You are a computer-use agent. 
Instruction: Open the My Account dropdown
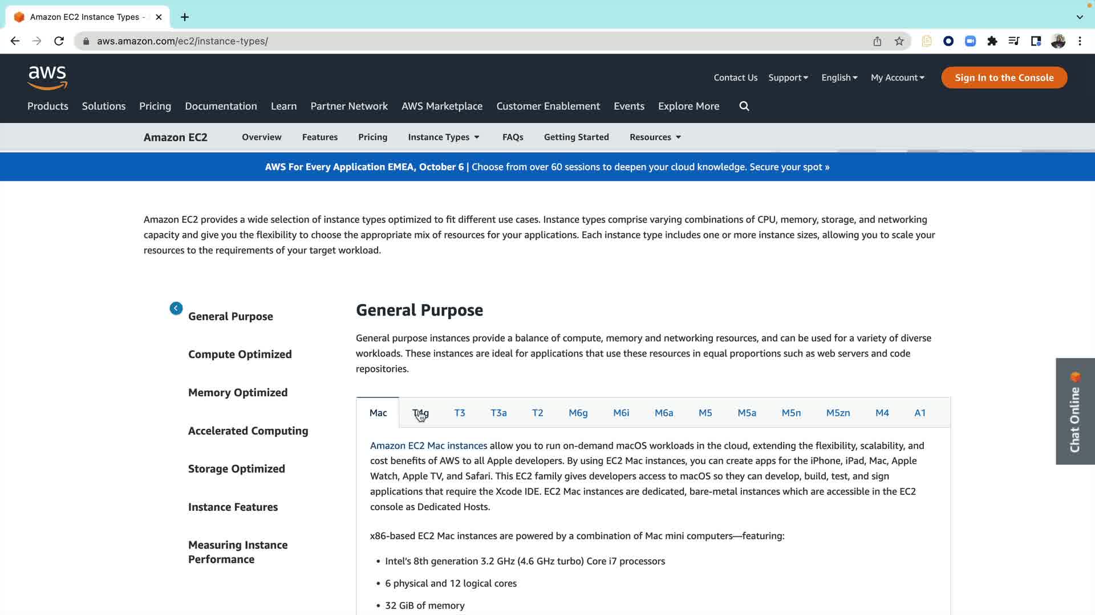(897, 77)
